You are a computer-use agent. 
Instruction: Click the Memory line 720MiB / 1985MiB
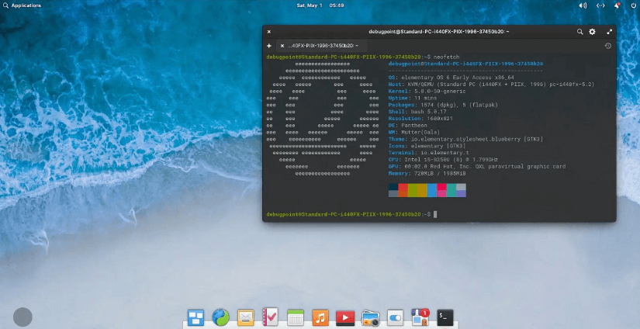(x=427, y=174)
